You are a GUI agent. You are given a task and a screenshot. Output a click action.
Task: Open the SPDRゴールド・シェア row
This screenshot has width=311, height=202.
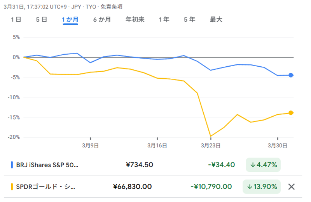[46, 187]
